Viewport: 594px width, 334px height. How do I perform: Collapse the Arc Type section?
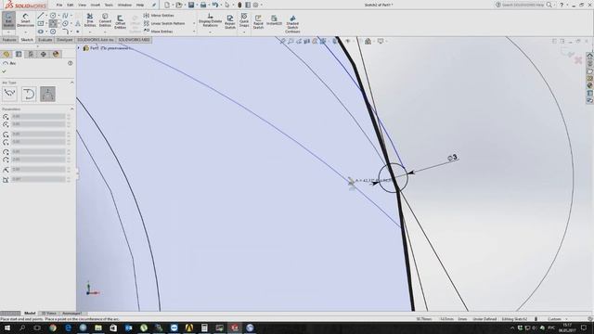coord(71,83)
